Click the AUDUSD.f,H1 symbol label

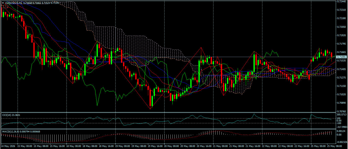point(14,3)
